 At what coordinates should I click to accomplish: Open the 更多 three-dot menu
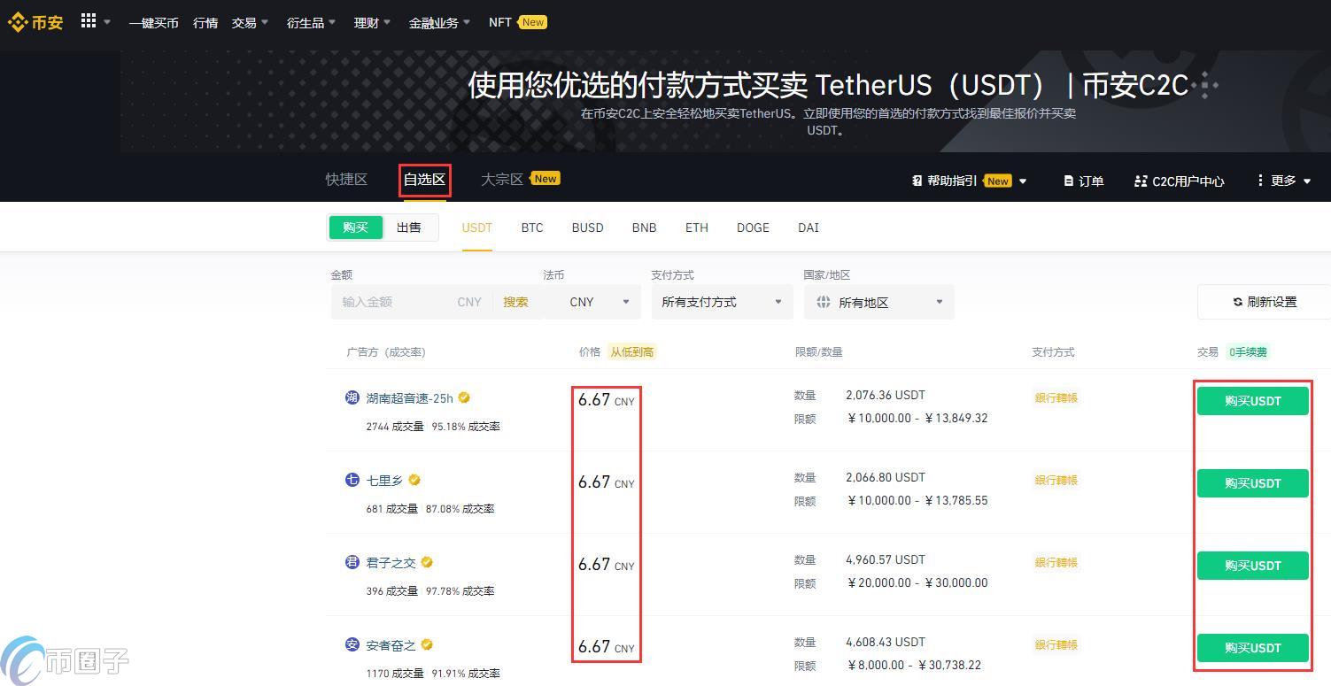[x=1260, y=181]
